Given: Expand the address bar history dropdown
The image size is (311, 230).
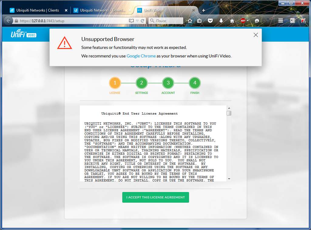Looking at the screenshot, I should 137,21.
